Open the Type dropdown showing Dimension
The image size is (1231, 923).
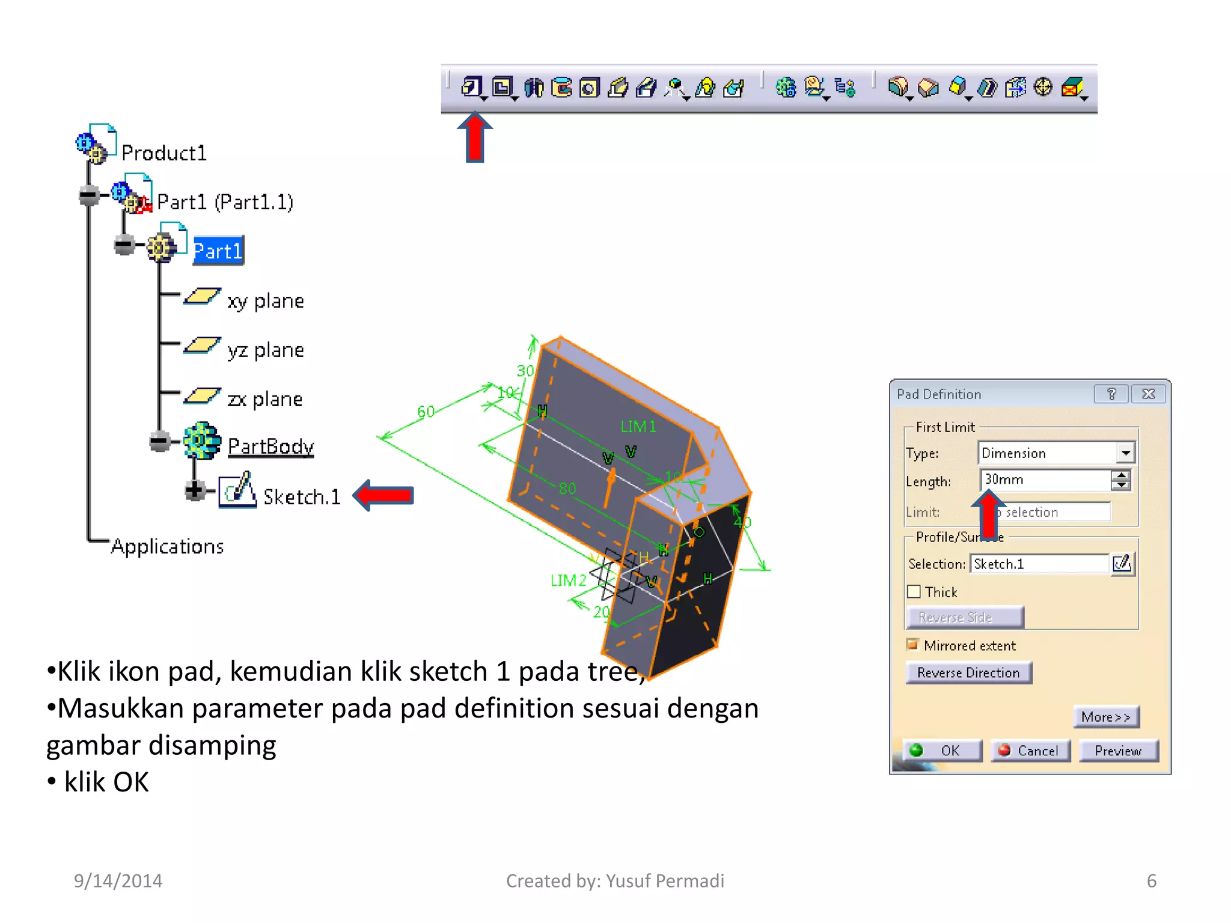(x=1126, y=452)
